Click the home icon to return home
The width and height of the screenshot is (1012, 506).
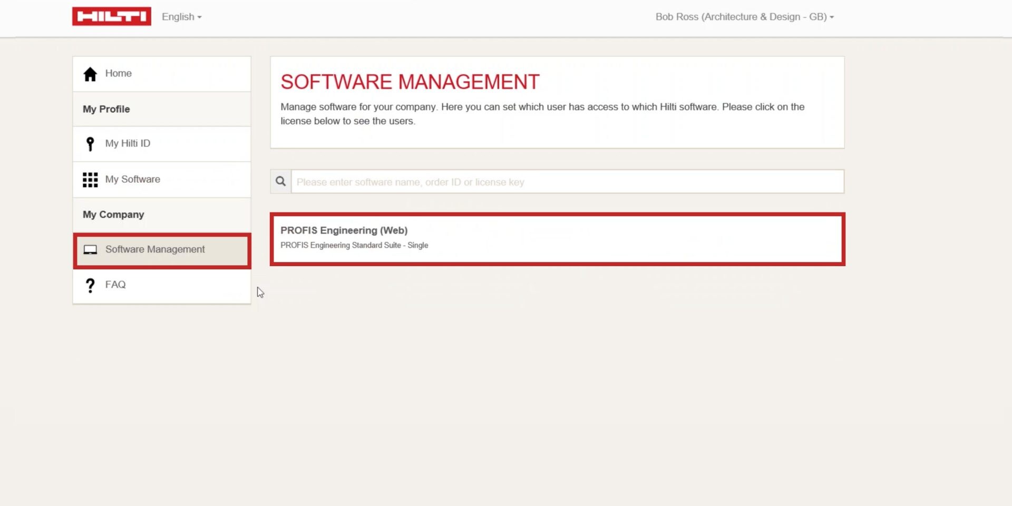(90, 74)
